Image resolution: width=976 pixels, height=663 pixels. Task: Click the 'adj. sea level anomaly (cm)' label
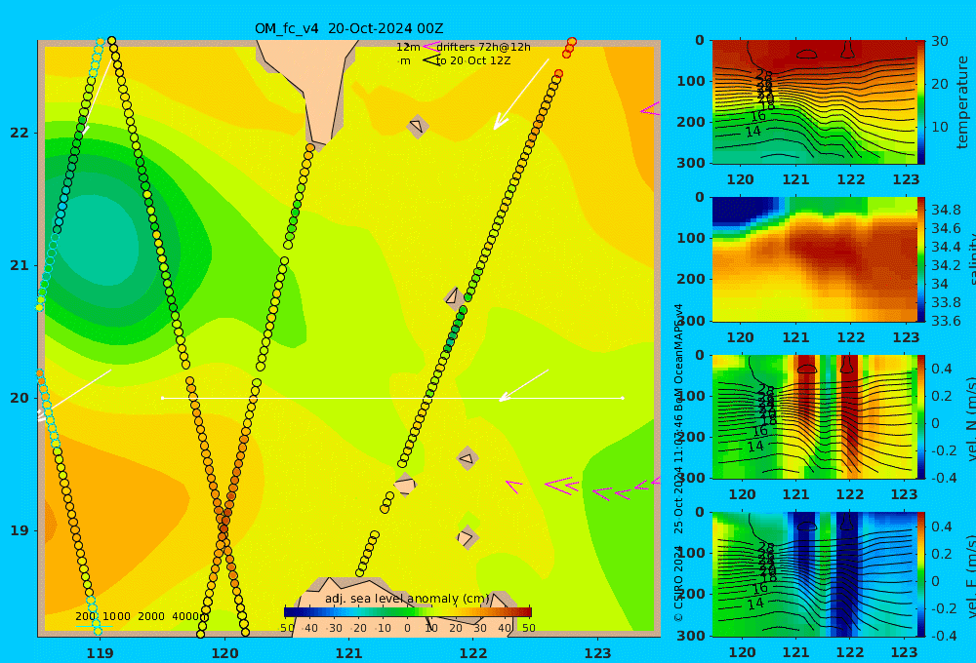tap(407, 599)
